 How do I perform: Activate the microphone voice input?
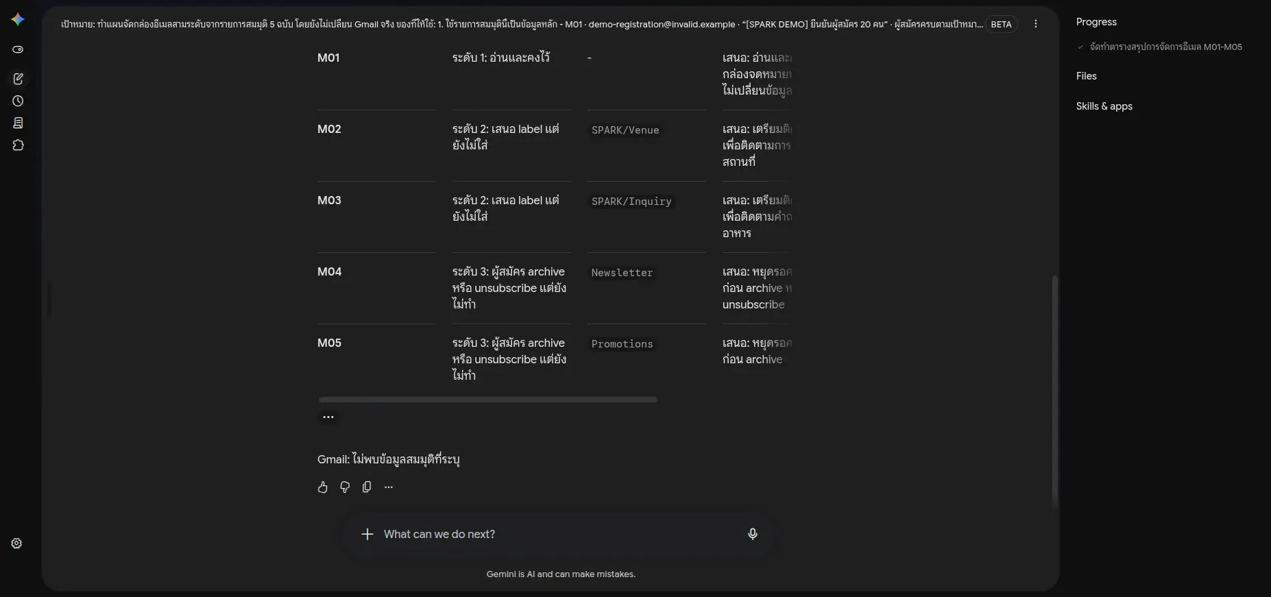tap(752, 534)
